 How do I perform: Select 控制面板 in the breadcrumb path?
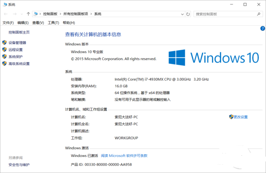pyautogui.click(x=50, y=14)
